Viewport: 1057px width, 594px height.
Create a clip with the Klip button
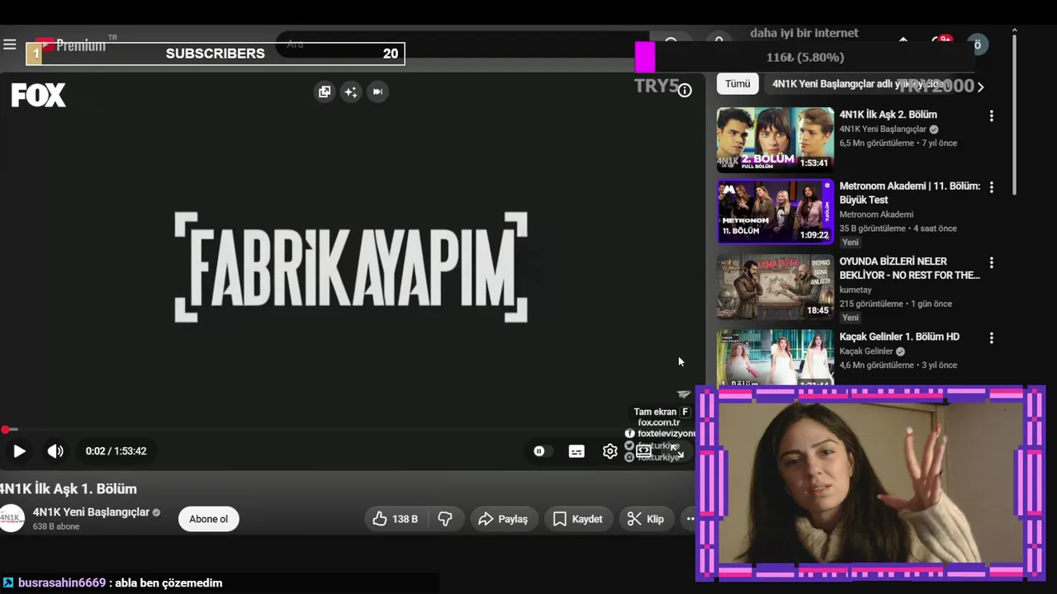pos(646,519)
